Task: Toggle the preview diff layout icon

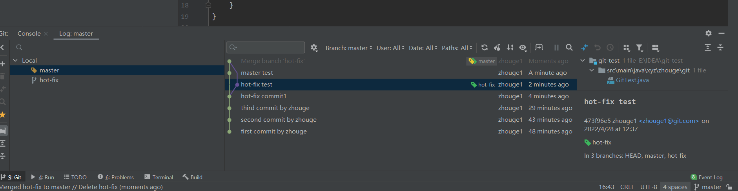Action: tap(655, 47)
